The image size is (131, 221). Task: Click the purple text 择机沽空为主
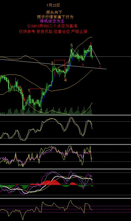[x=52, y=21]
